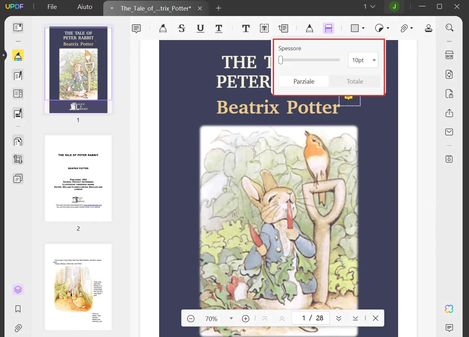Open the File menu
This screenshot has width=469, height=337.
pyautogui.click(x=52, y=7)
